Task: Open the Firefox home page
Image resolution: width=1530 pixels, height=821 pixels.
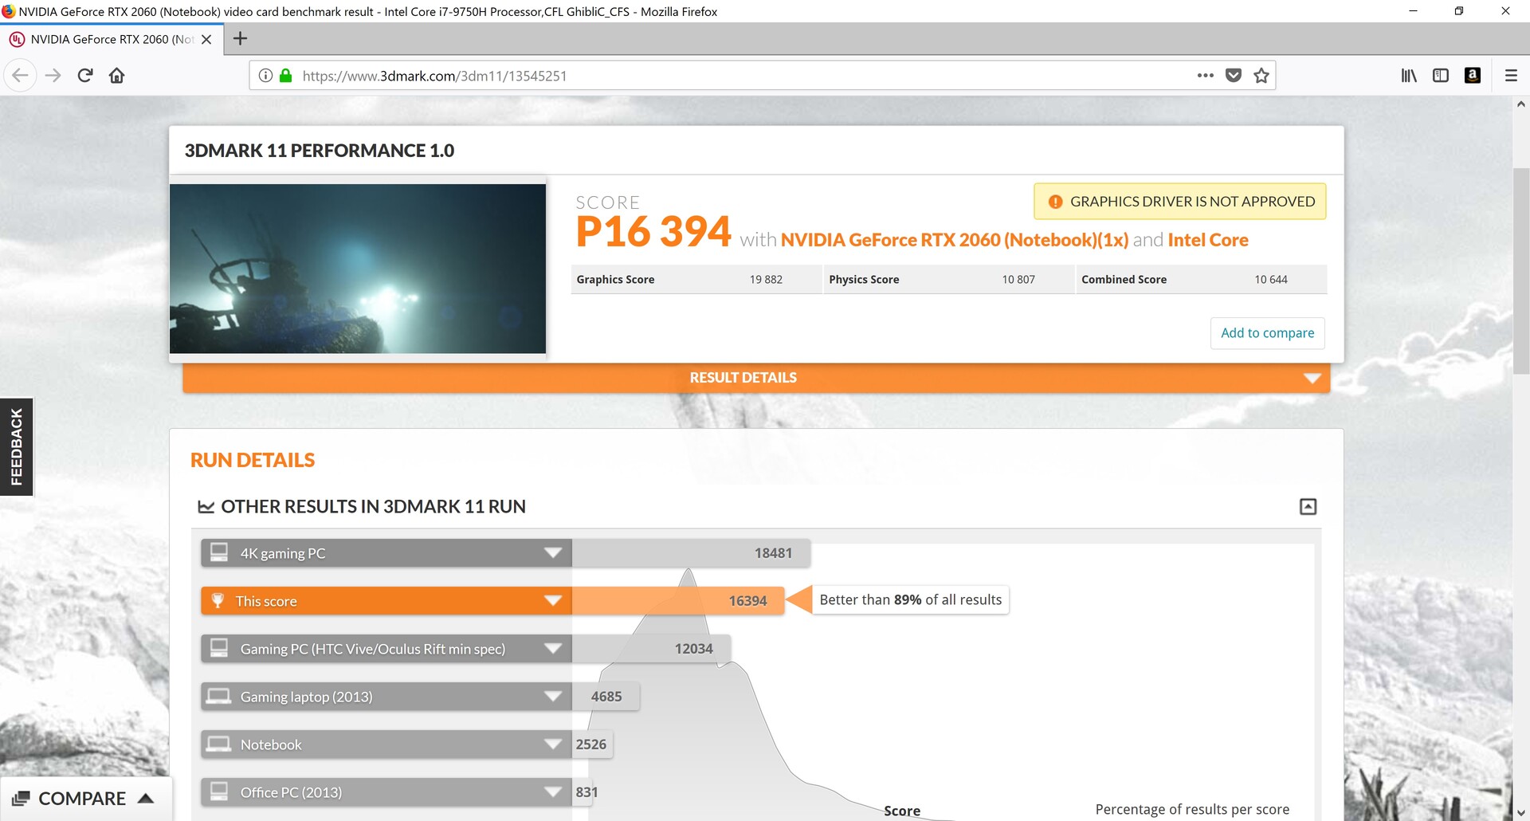Action: 117,76
